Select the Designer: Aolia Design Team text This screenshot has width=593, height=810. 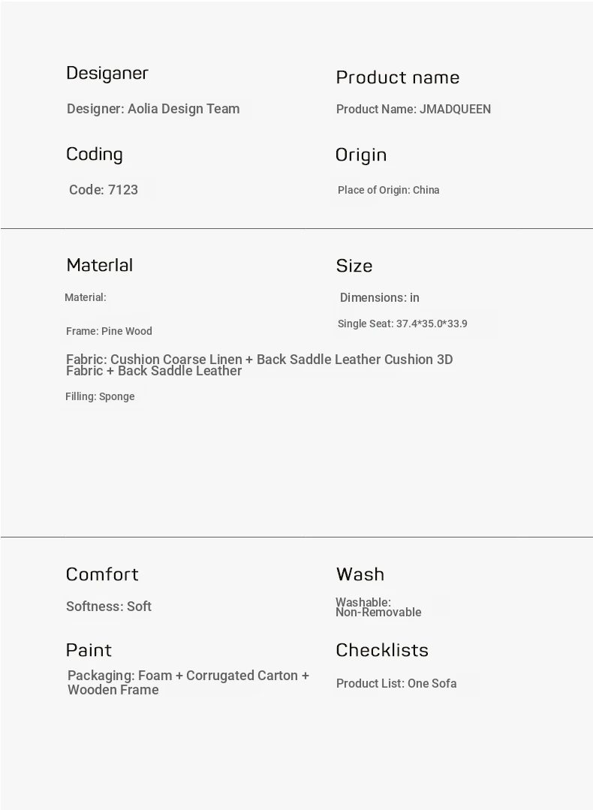(153, 109)
